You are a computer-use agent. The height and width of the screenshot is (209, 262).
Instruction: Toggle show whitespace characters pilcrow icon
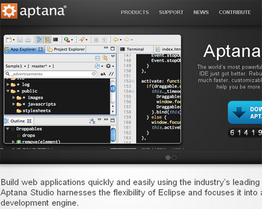104,40
